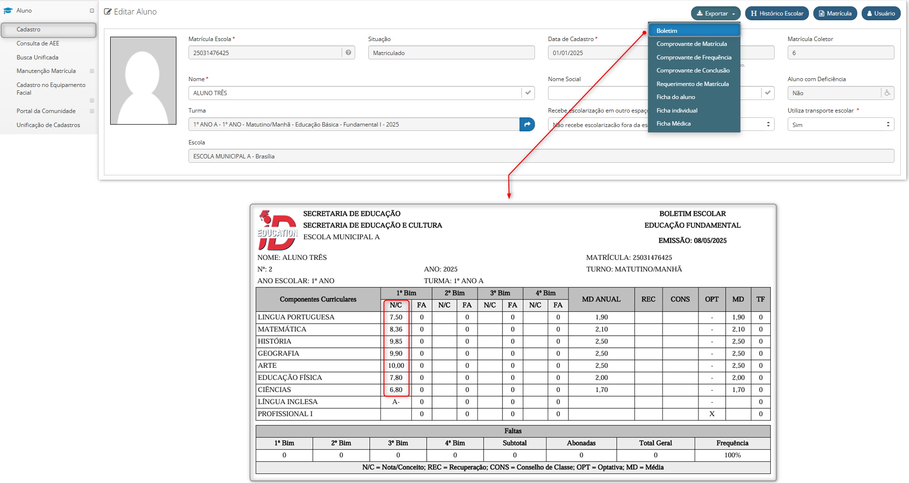
Task: Collapse the Aluno sidebar section
Action: 92,11
